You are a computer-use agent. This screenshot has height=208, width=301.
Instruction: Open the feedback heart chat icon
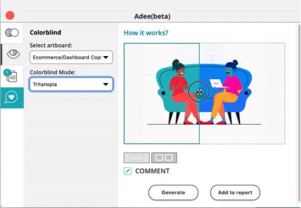12,98
